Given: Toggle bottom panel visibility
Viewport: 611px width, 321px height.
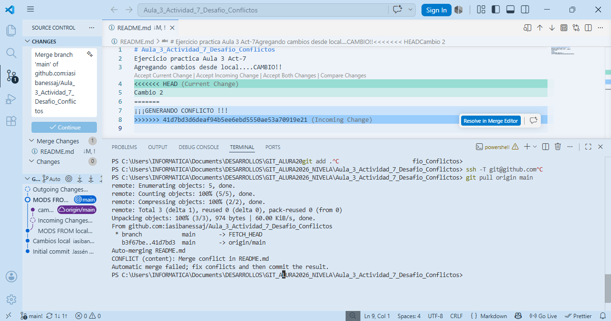Looking at the screenshot, I should [x=510, y=10].
